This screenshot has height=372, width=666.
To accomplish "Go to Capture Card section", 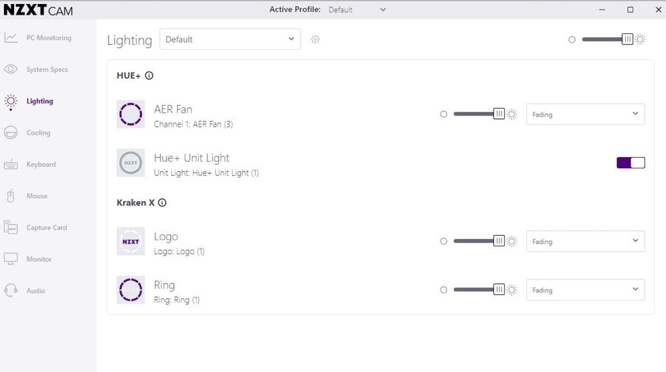I will [x=47, y=228].
